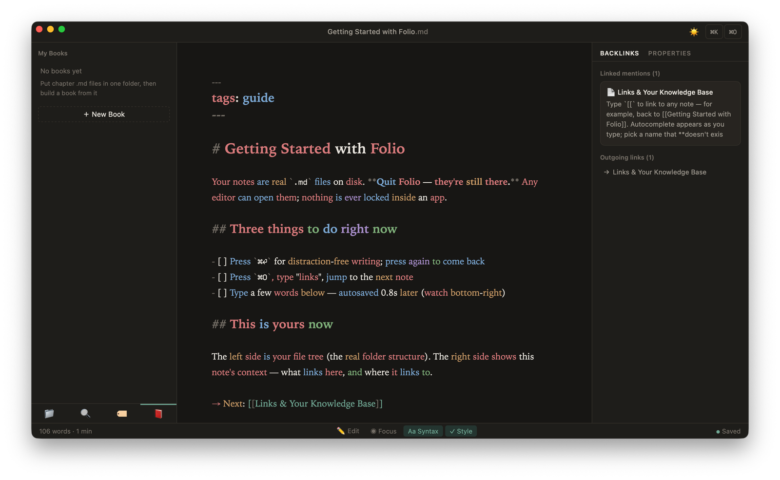Check the 'jump to the next note' task box
The height and width of the screenshot is (480, 780).
click(x=222, y=277)
